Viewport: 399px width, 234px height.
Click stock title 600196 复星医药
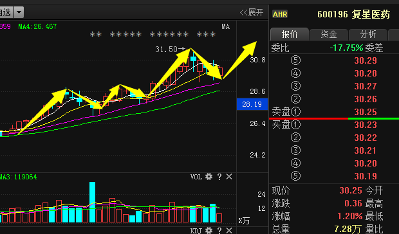(x=353, y=14)
